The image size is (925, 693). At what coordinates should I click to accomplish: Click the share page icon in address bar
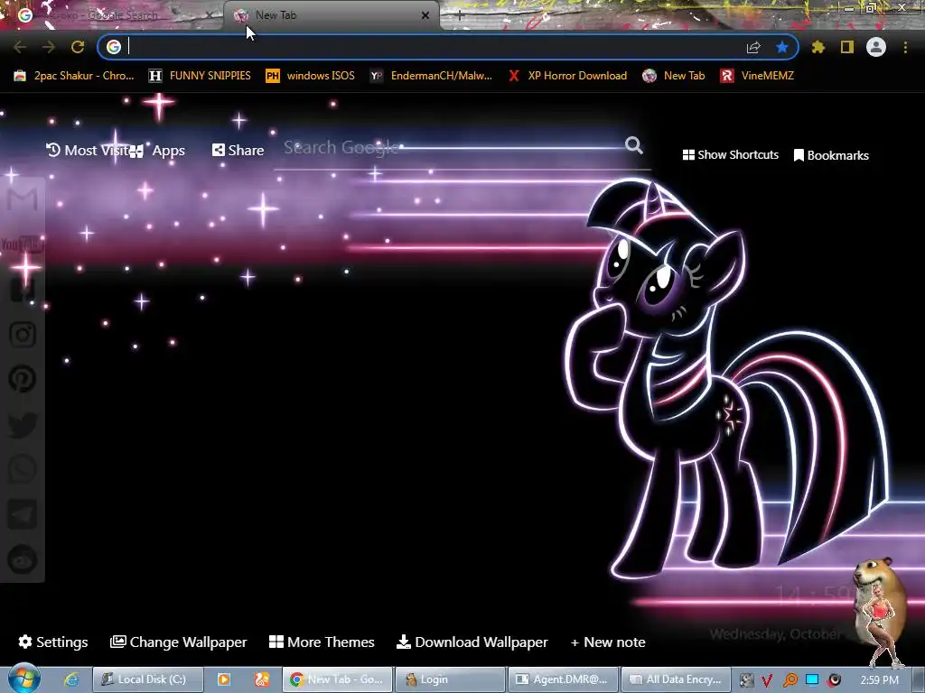(753, 47)
